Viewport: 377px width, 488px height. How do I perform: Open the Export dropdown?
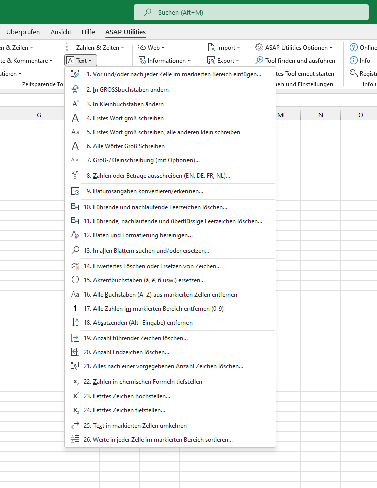pos(223,61)
